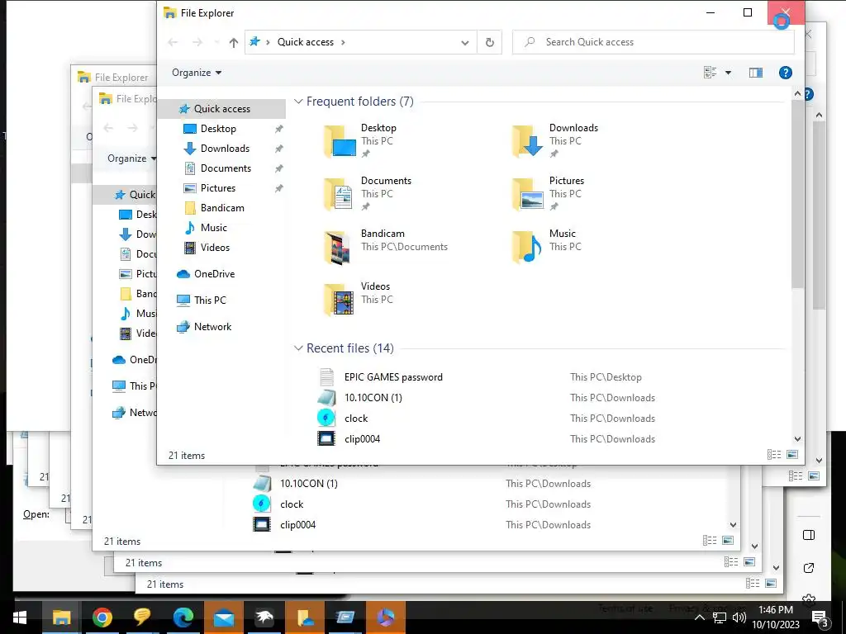The height and width of the screenshot is (634, 846).
Task: Select Music in the front window sidebar
Action: [x=214, y=228]
